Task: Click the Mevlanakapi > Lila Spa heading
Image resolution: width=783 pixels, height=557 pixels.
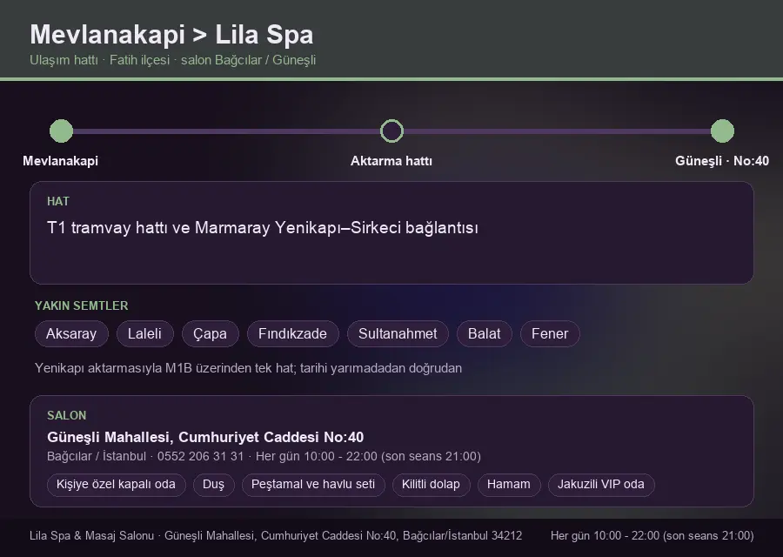Action: (x=171, y=35)
